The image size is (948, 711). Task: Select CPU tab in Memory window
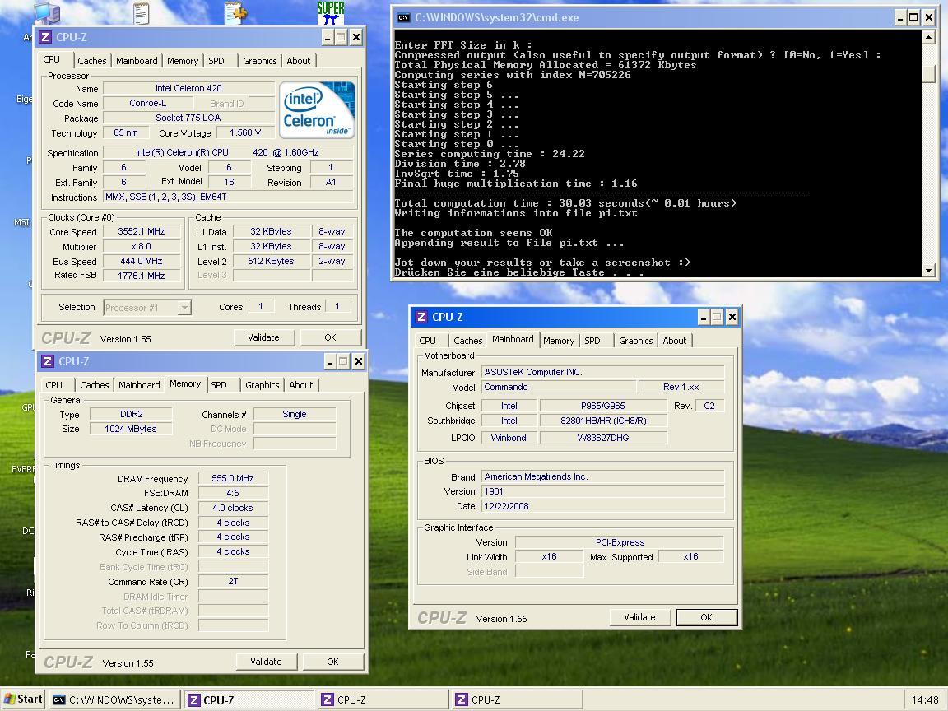pos(53,385)
